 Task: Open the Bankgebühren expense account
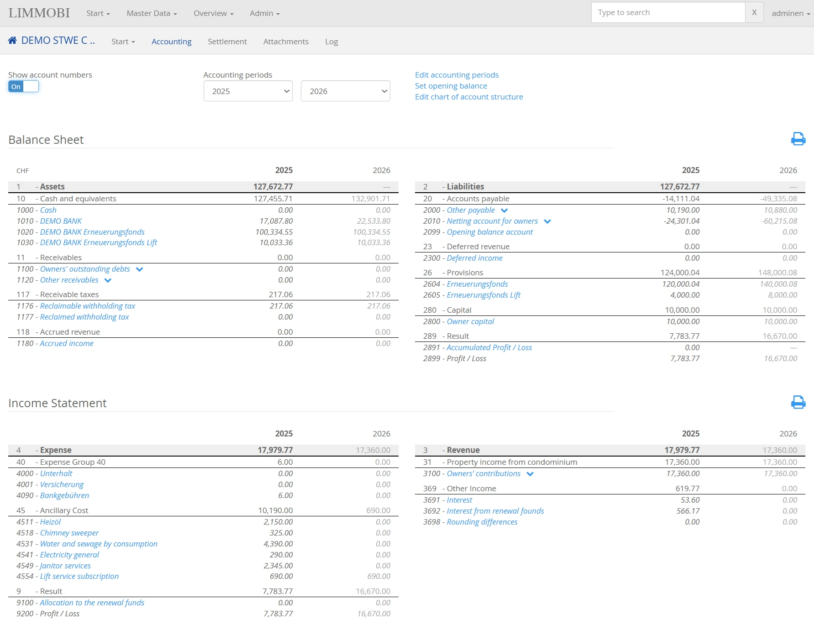(x=65, y=495)
